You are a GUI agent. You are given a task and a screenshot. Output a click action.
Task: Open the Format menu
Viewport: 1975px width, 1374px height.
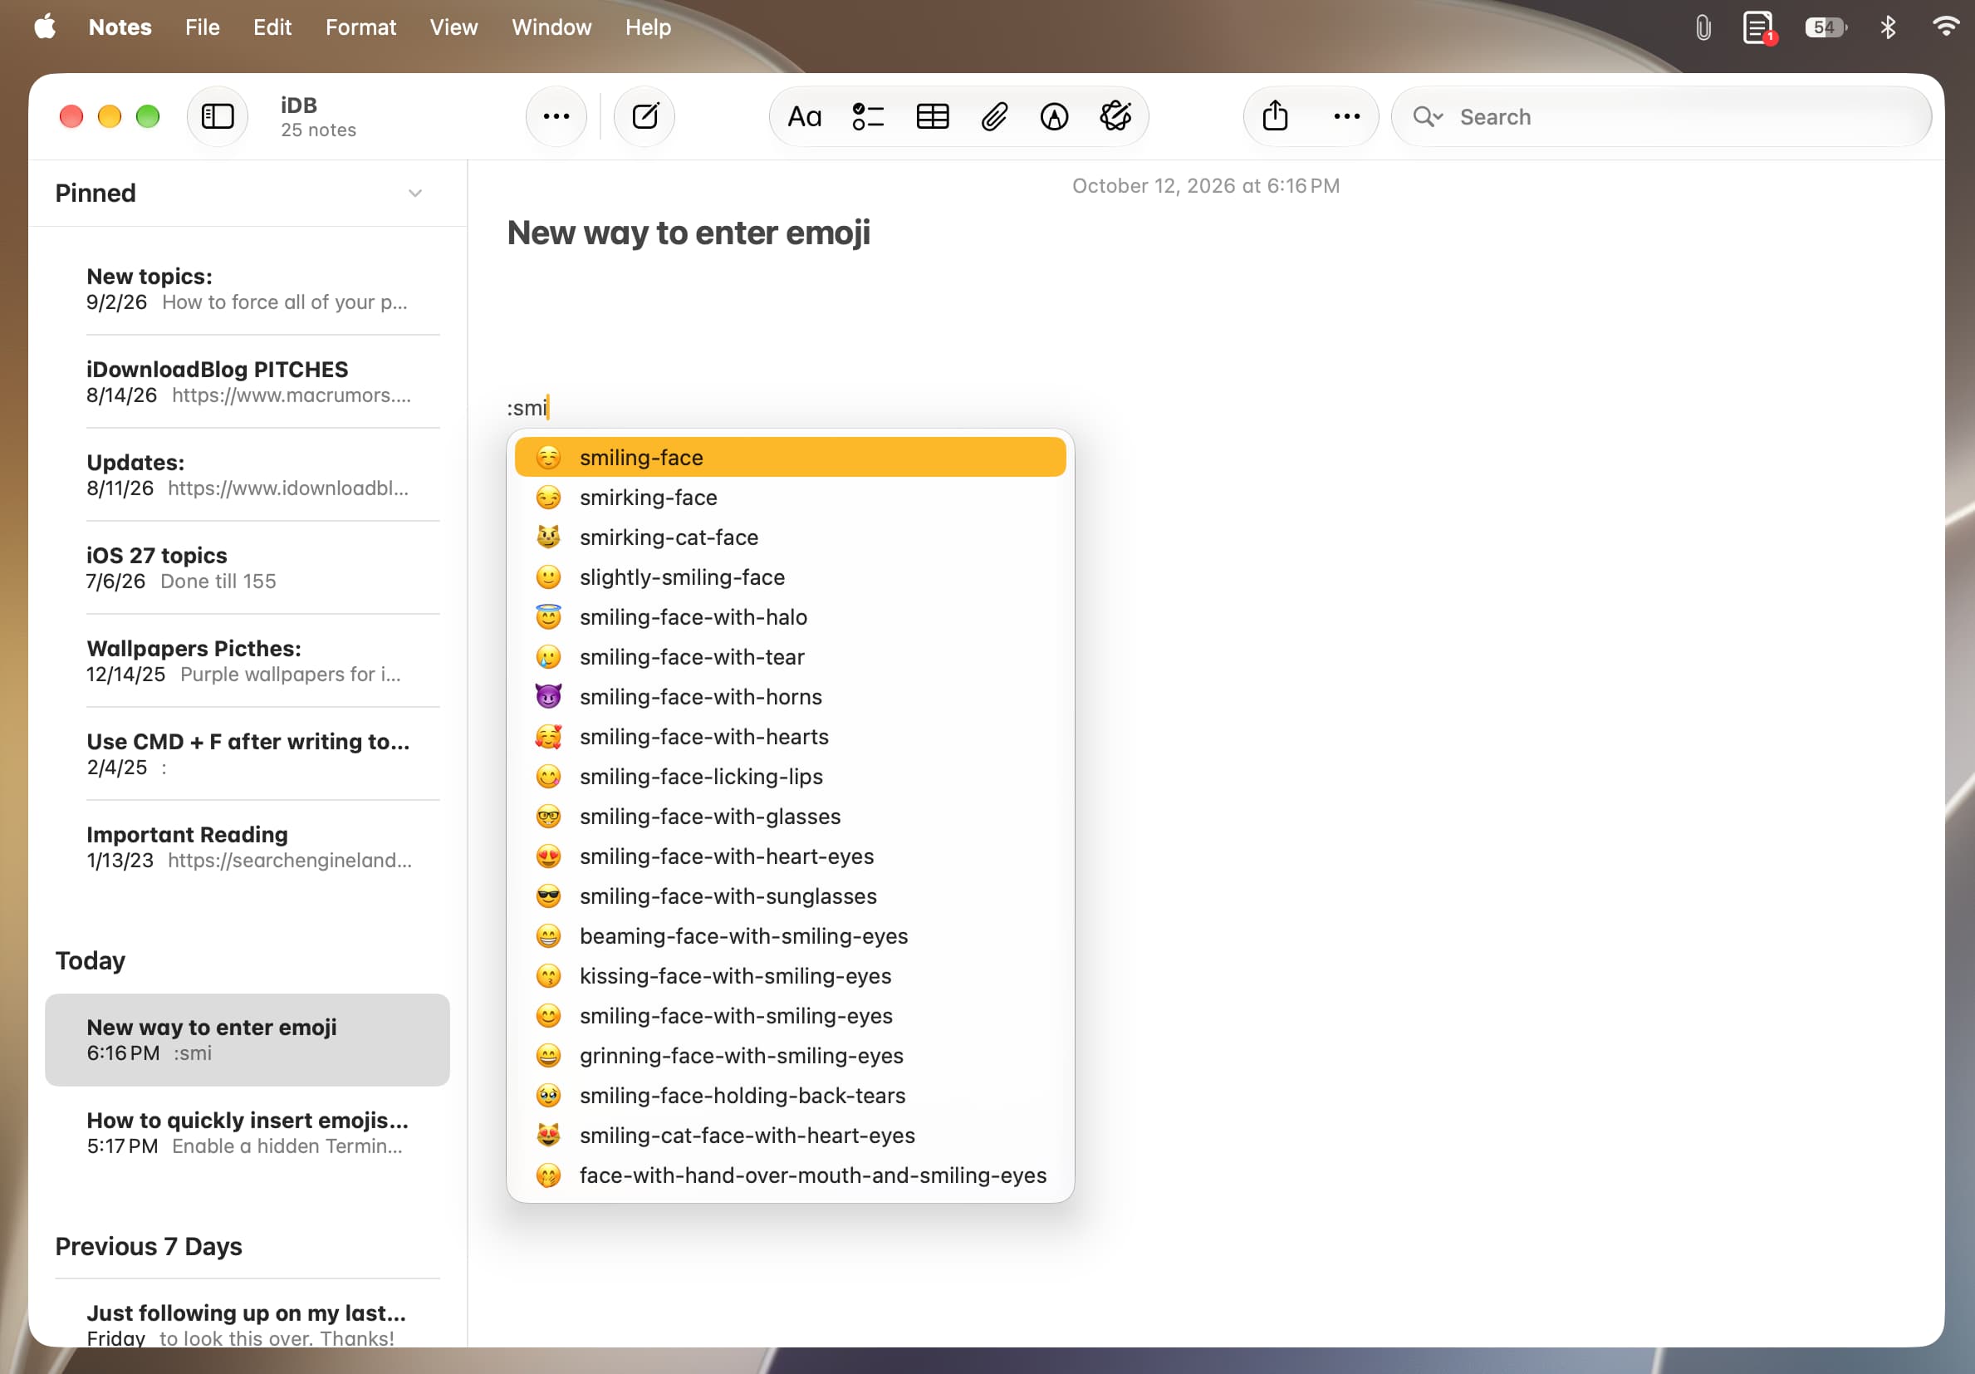coord(360,27)
